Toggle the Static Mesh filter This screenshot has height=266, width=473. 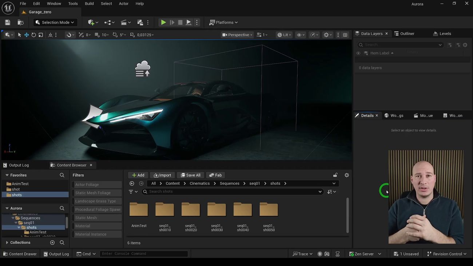pos(97,218)
